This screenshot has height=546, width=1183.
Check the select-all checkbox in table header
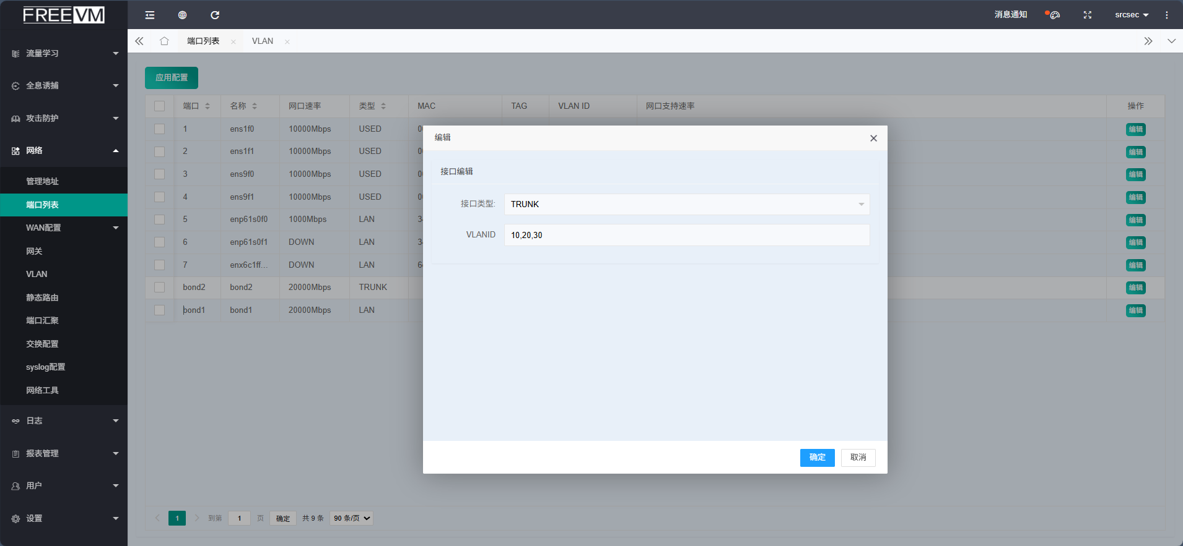coord(159,106)
